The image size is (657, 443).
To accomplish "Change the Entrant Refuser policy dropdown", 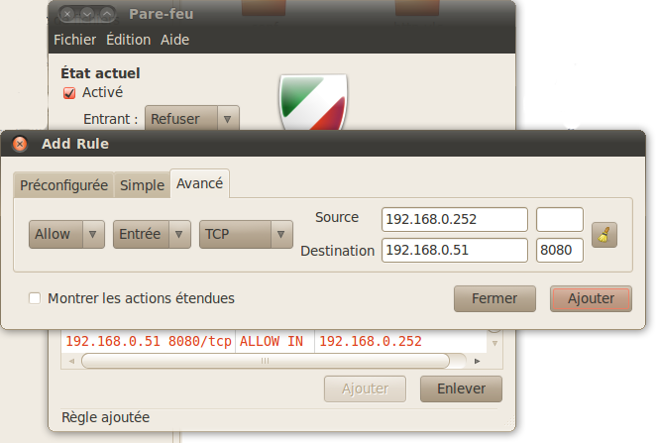I will (192, 119).
